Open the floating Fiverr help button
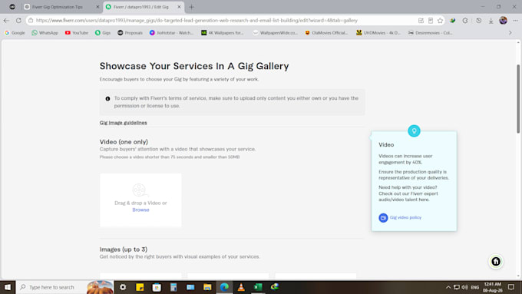 pyautogui.click(x=496, y=261)
